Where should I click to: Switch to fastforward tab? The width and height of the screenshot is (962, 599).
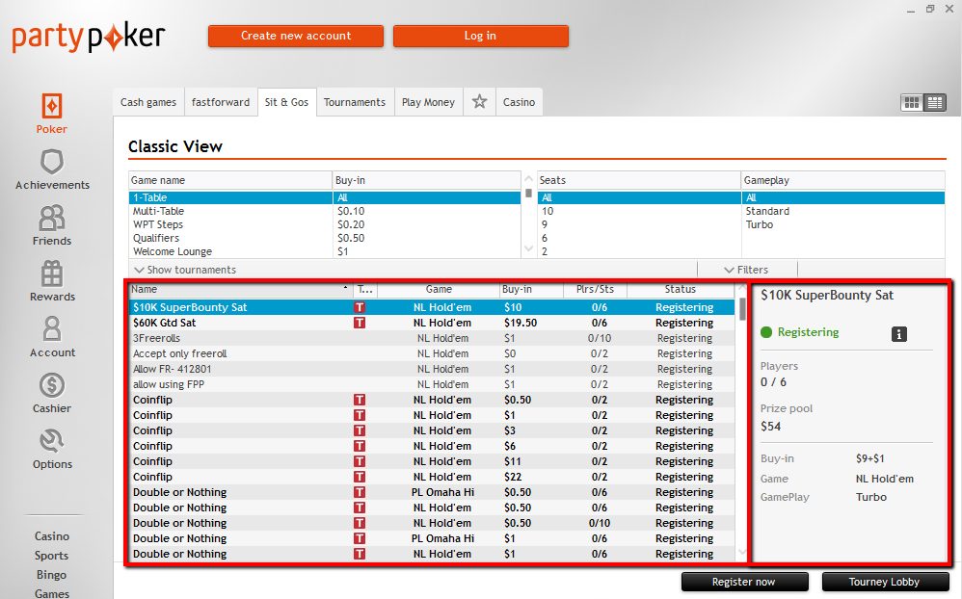(x=220, y=102)
